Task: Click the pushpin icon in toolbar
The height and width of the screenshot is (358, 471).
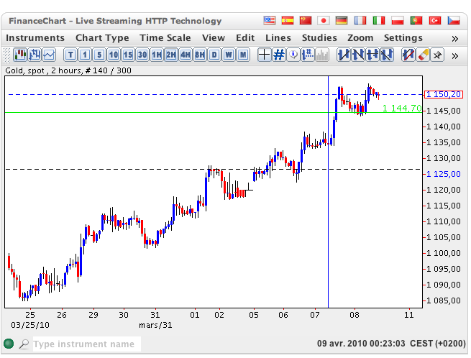Action: point(437,54)
